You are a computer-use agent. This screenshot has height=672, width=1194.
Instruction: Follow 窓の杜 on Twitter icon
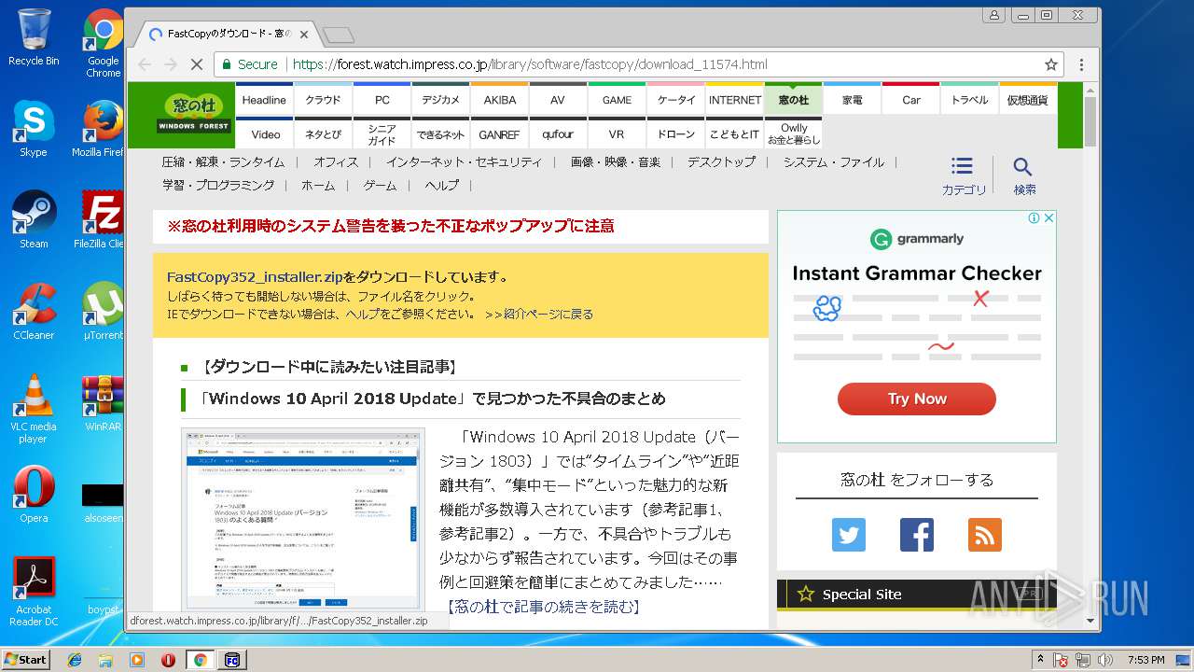(x=849, y=535)
